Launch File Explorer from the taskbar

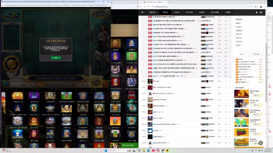144,150
